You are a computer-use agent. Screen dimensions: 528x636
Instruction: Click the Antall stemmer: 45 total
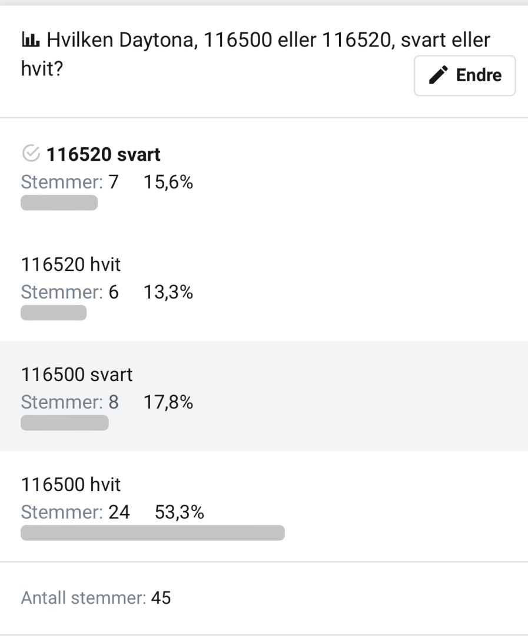[96, 598]
